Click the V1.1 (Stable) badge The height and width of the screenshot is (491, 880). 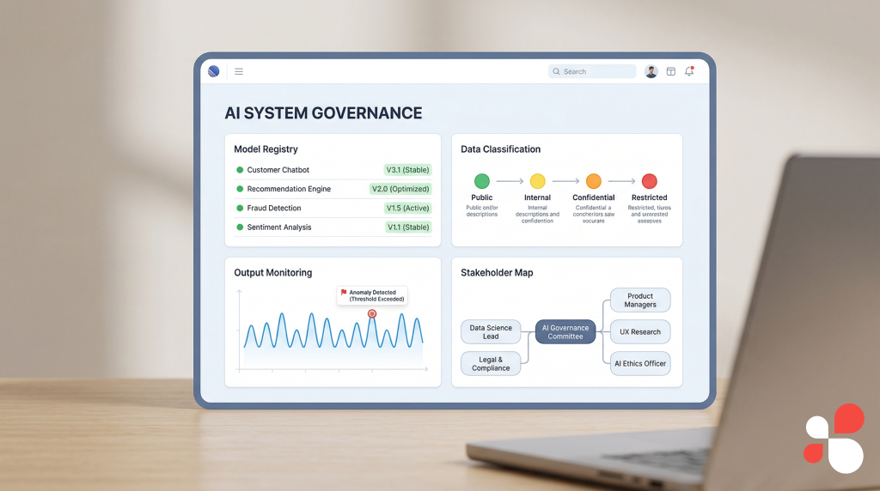[408, 227]
